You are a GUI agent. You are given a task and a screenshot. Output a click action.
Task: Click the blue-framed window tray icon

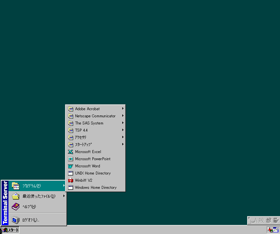[276, 230]
